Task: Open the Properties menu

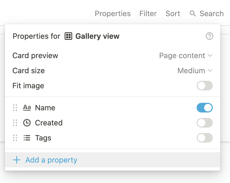Action: [113, 13]
